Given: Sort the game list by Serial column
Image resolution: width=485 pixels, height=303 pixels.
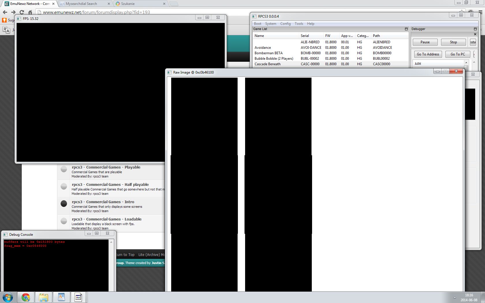Looking at the screenshot, I should pyautogui.click(x=305, y=36).
